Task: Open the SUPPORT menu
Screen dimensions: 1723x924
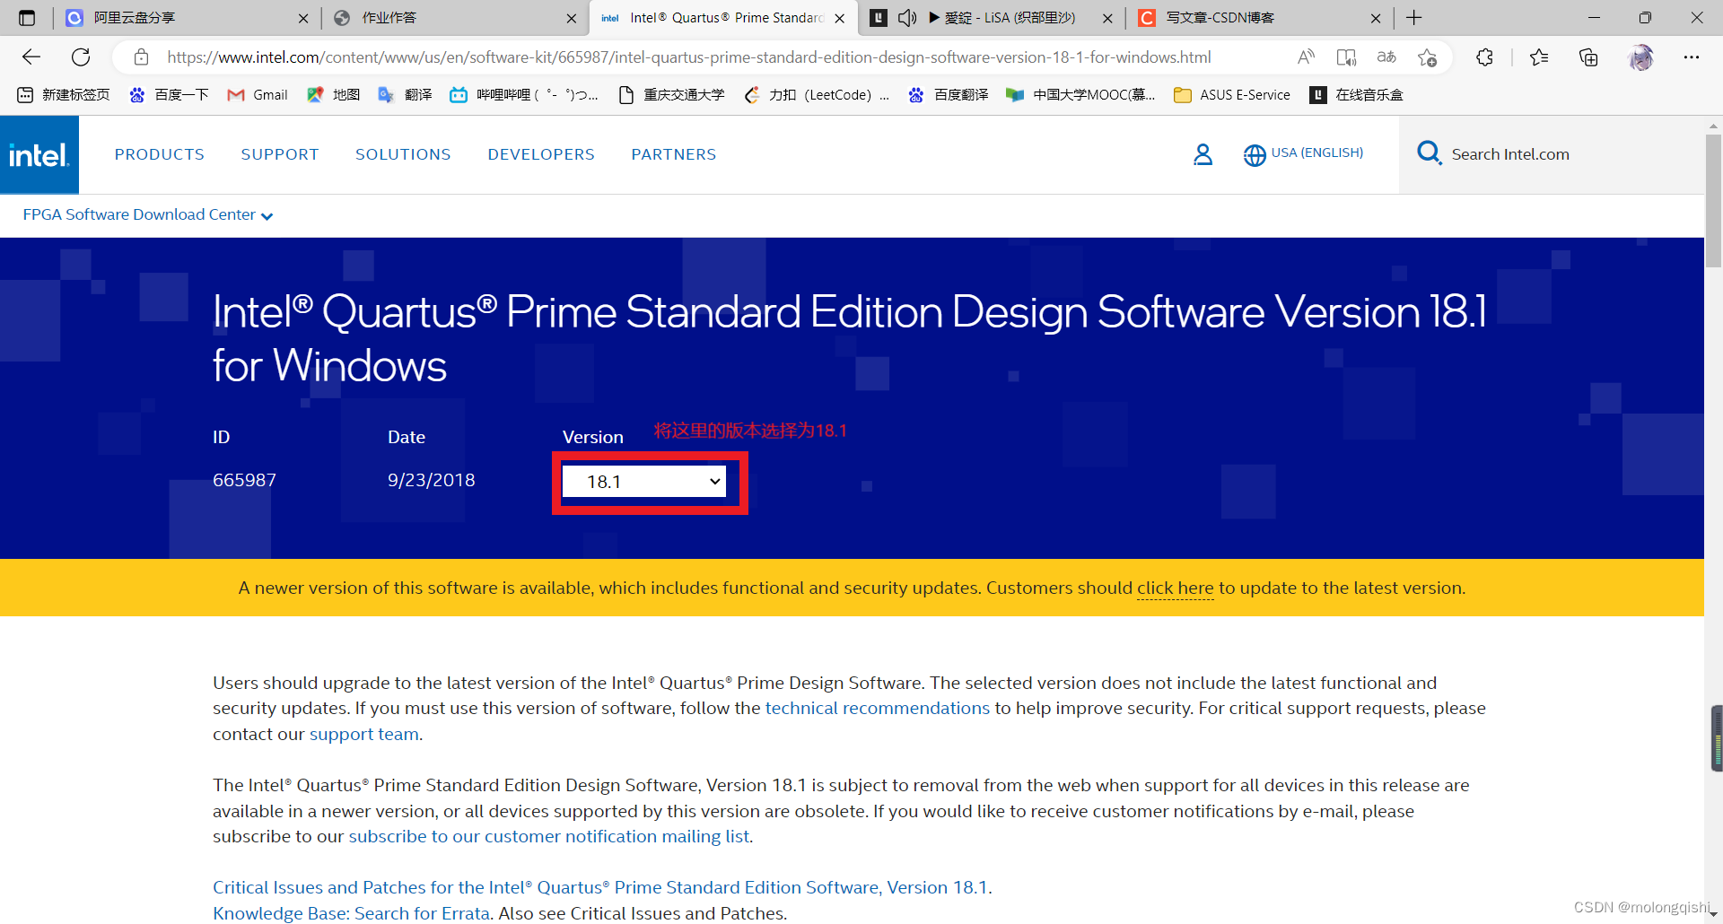Action: pos(280,154)
